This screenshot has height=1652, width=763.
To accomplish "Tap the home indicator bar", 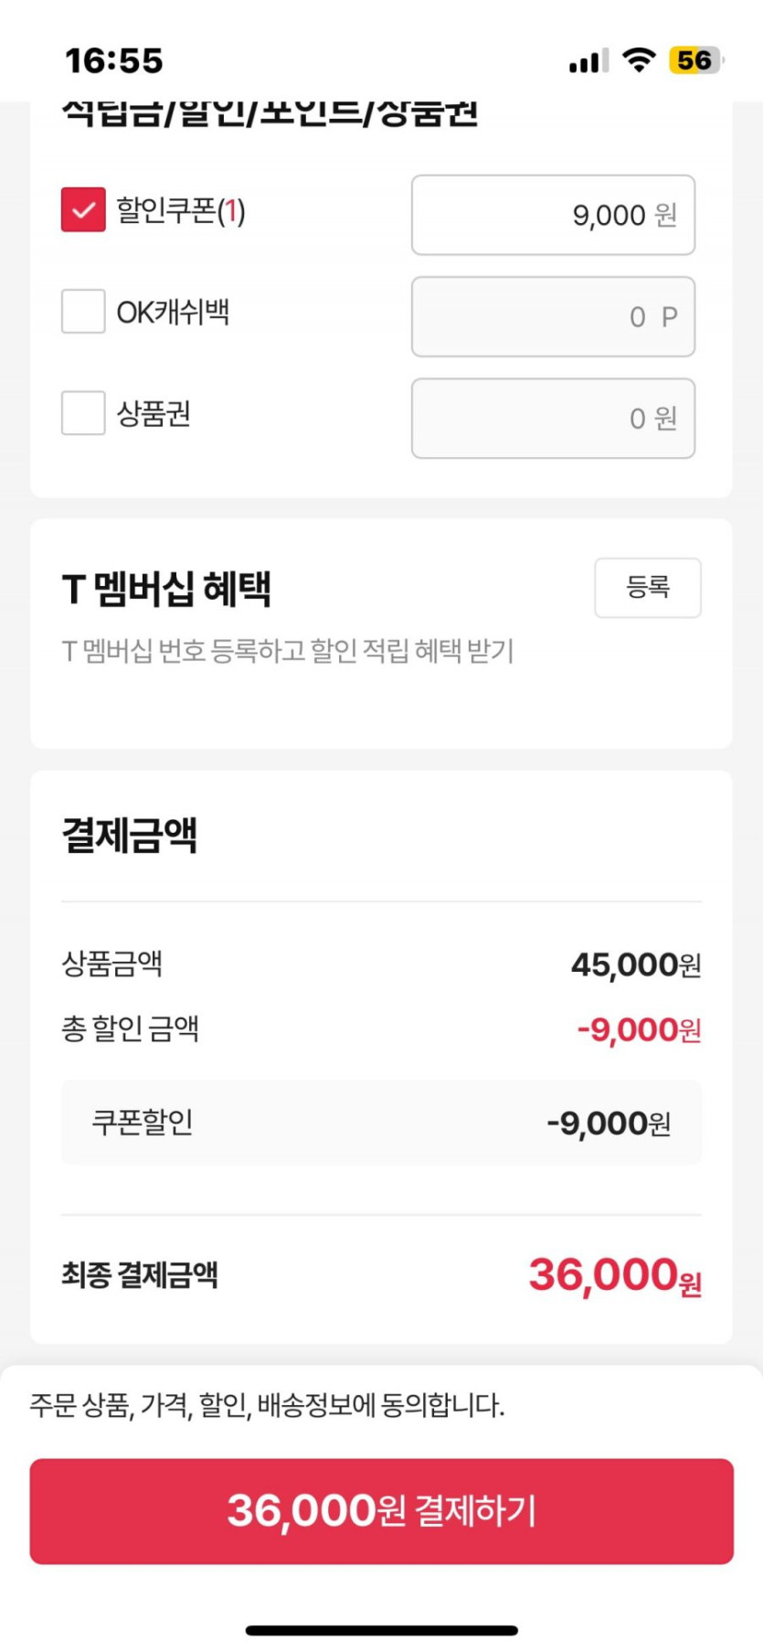I will tap(381, 1630).
